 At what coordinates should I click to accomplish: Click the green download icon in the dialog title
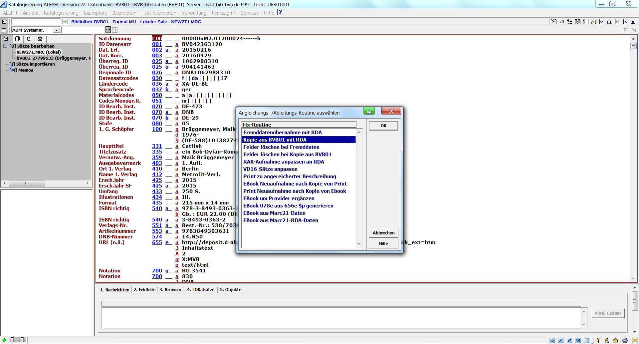(369, 111)
